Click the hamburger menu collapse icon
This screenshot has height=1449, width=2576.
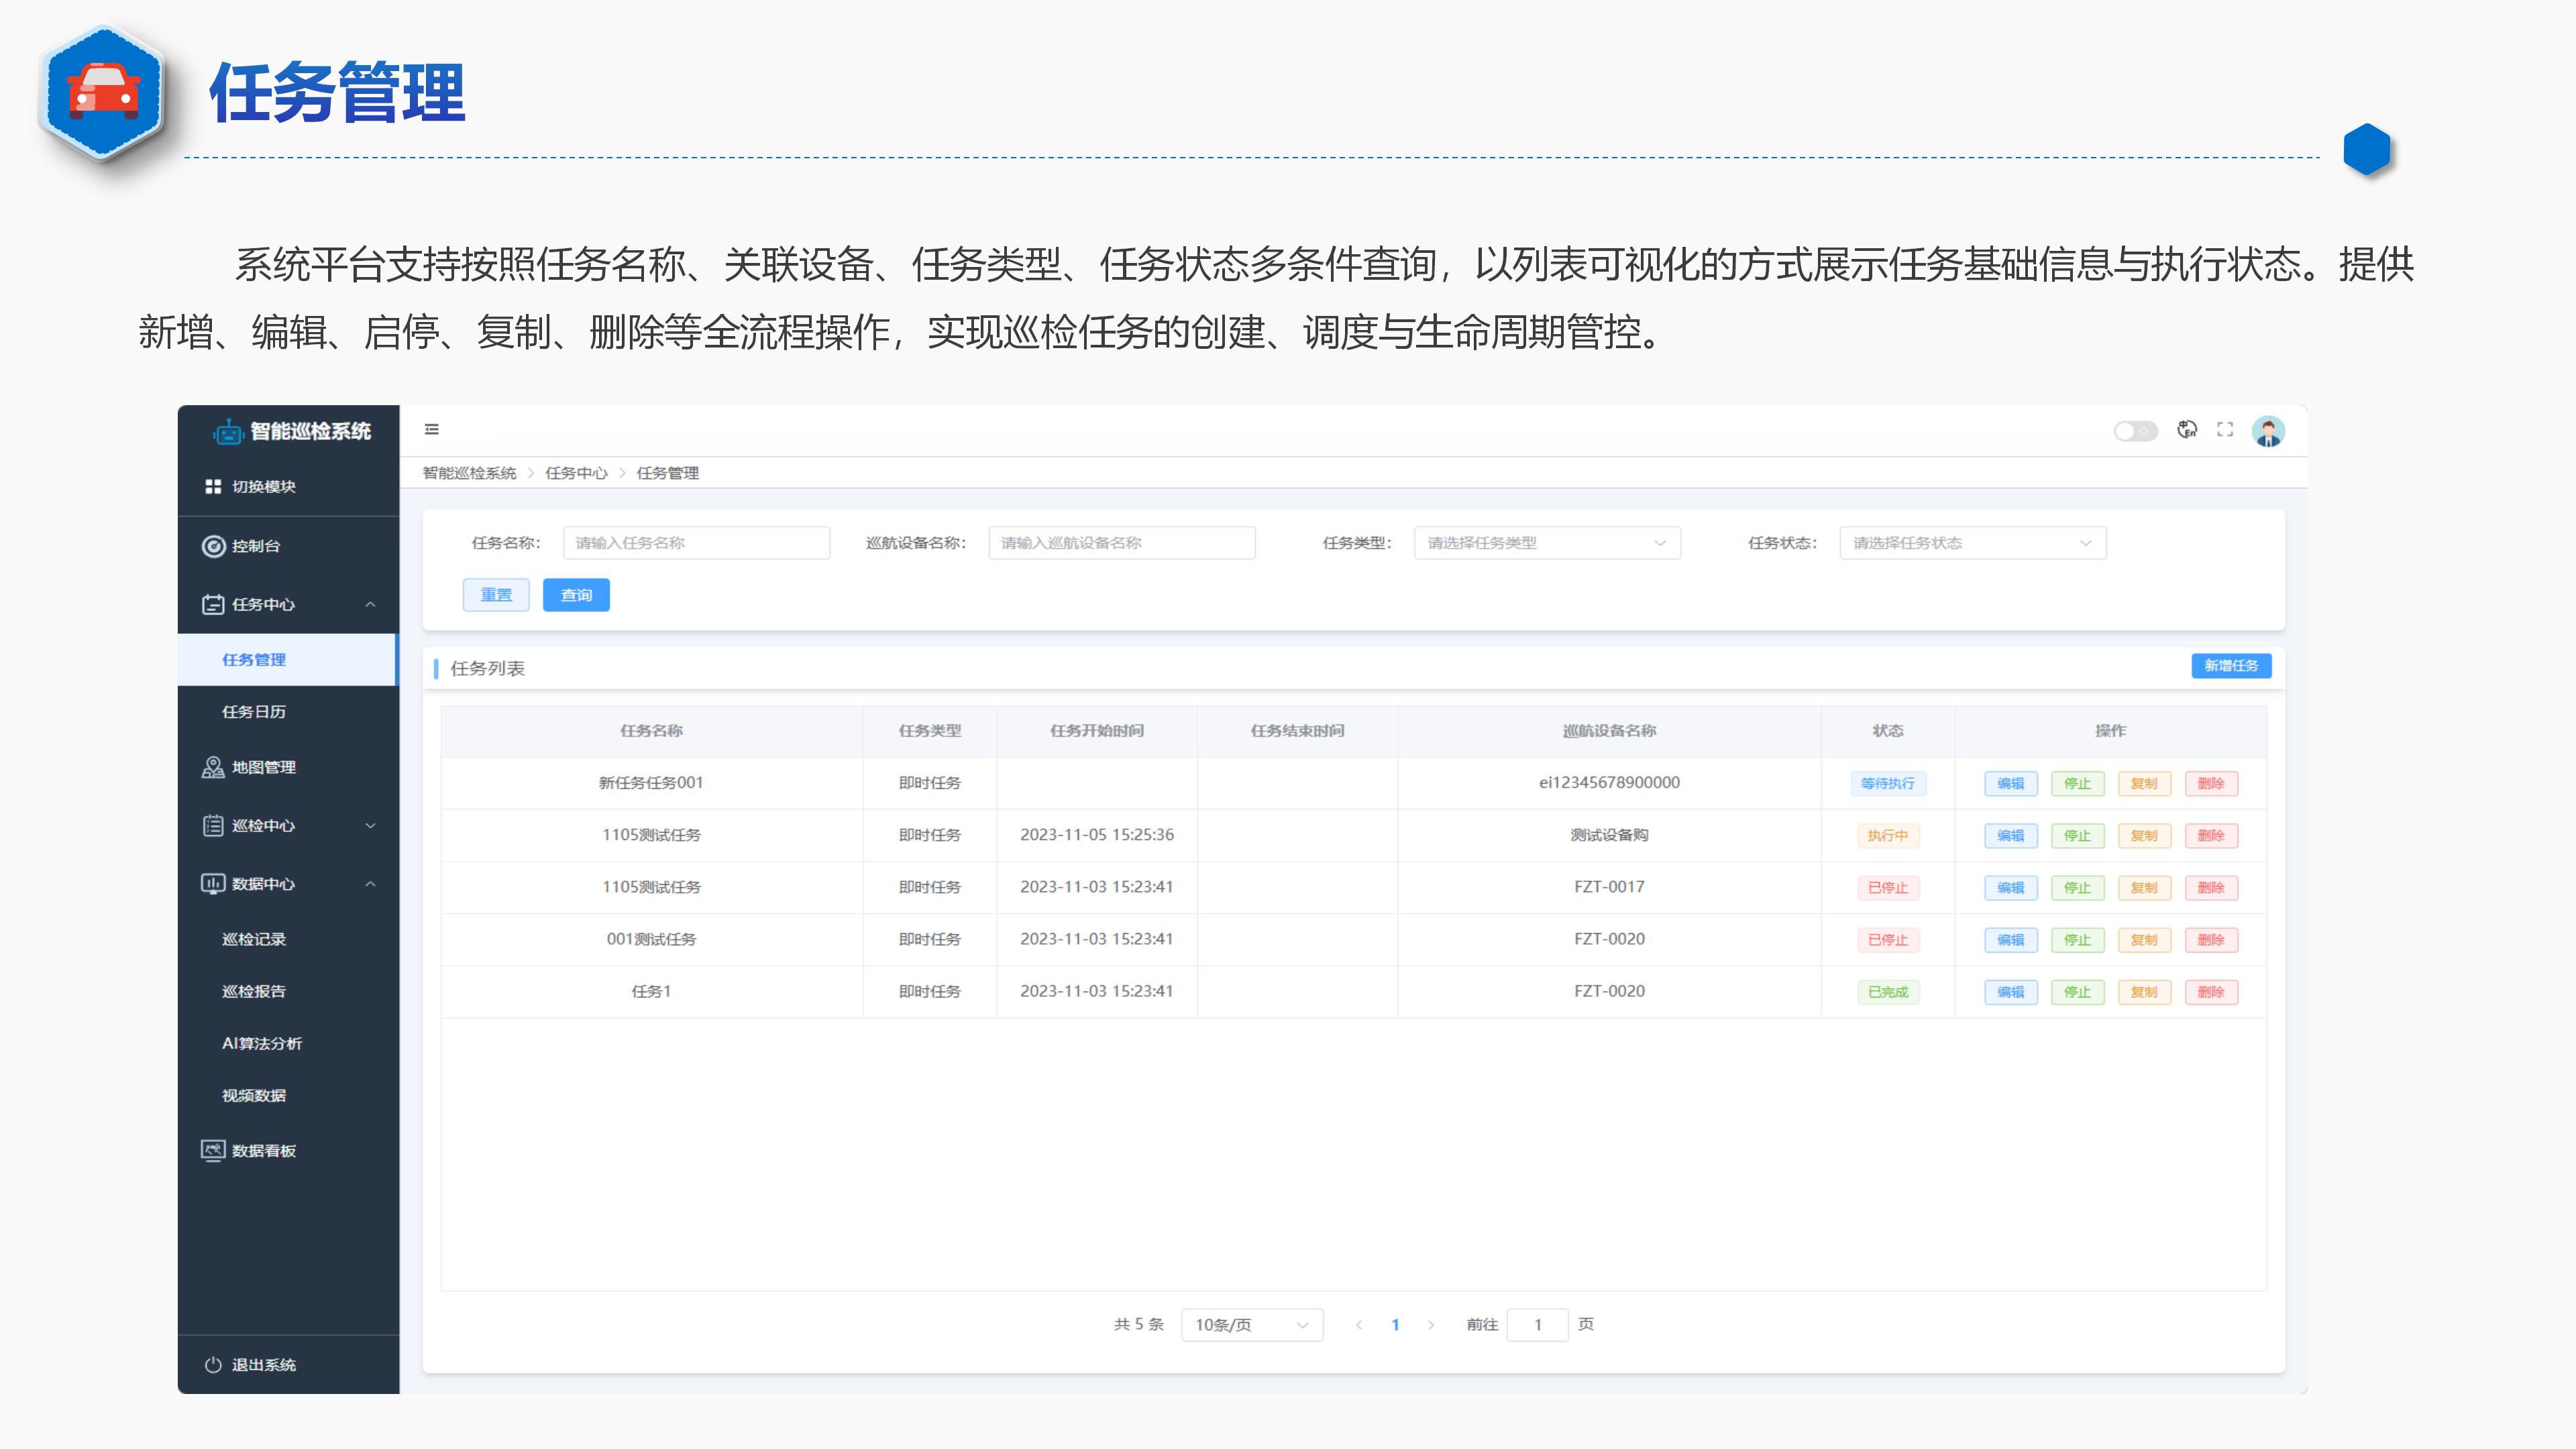point(432,429)
